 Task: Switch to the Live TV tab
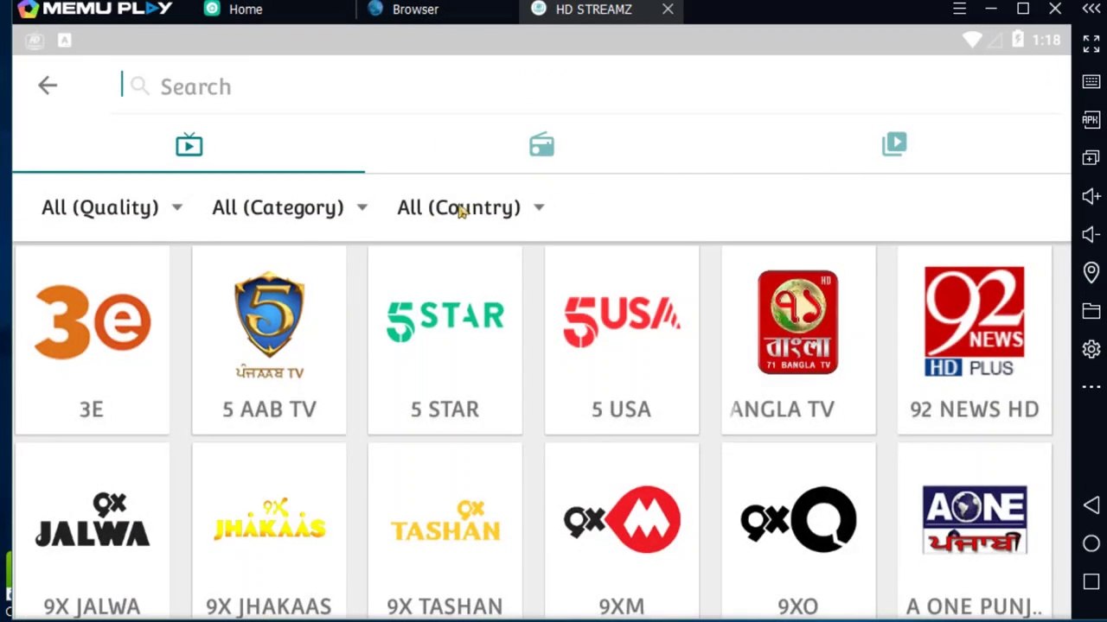pyautogui.click(x=189, y=144)
